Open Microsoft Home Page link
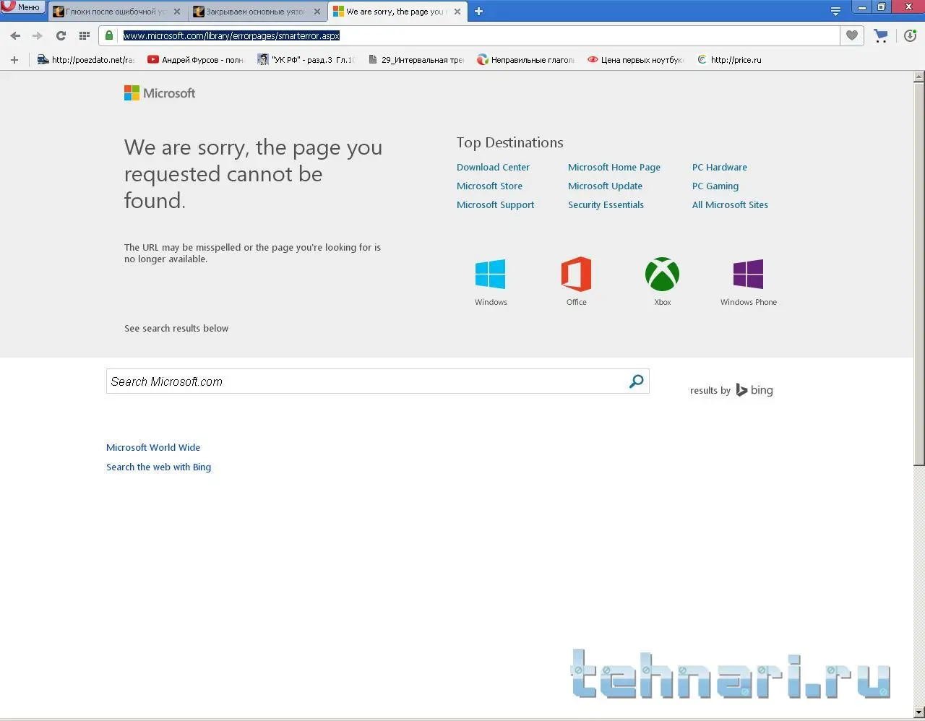Image resolution: width=925 pixels, height=721 pixels. 614,167
